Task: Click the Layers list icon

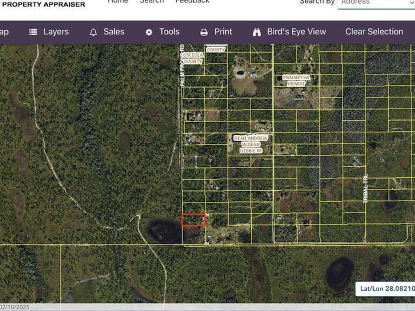Action: point(33,32)
